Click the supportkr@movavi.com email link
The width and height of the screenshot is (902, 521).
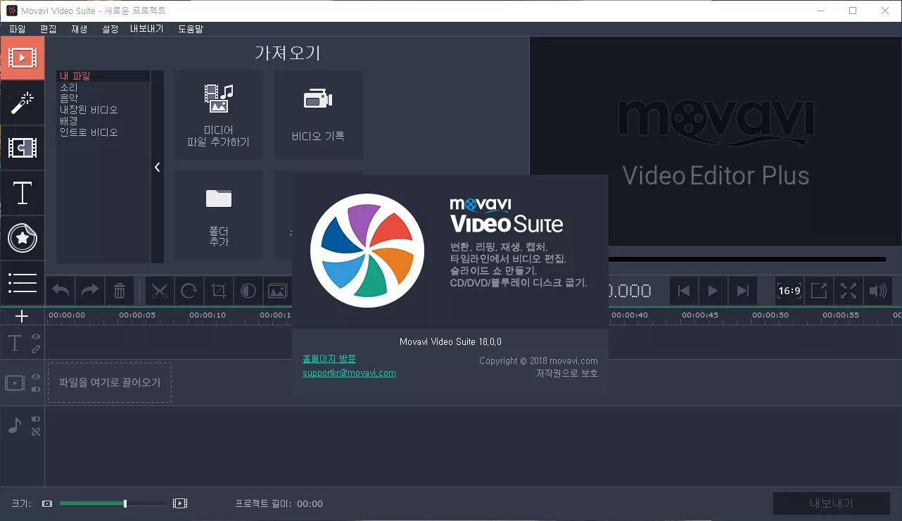pos(349,373)
